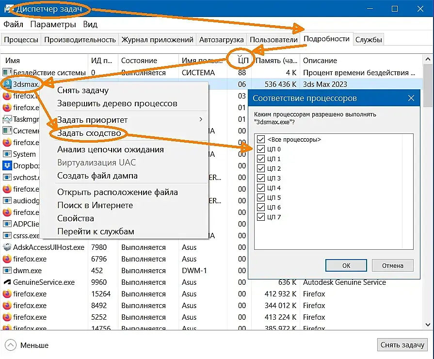The image size is (434, 359).
Task: Open the Startup (Автозагрузка) tab
Action: (x=222, y=40)
